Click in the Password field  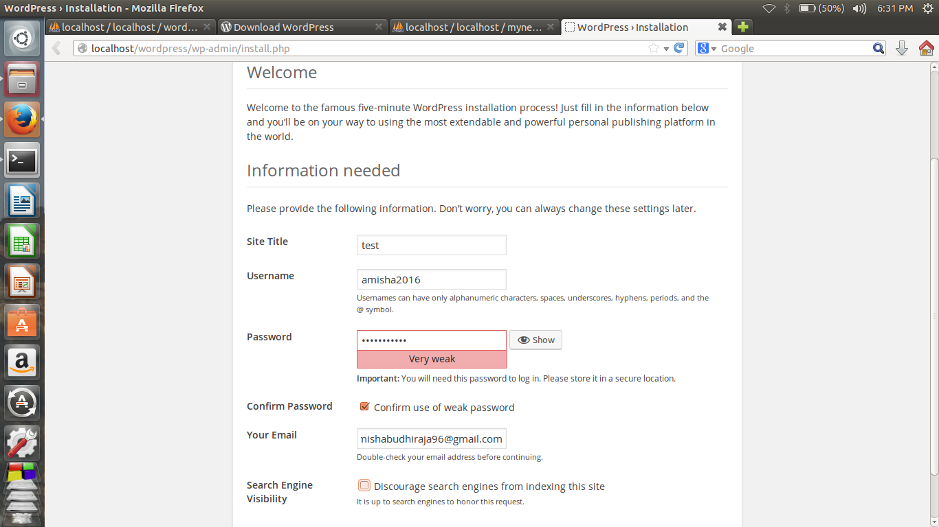coord(432,340)
